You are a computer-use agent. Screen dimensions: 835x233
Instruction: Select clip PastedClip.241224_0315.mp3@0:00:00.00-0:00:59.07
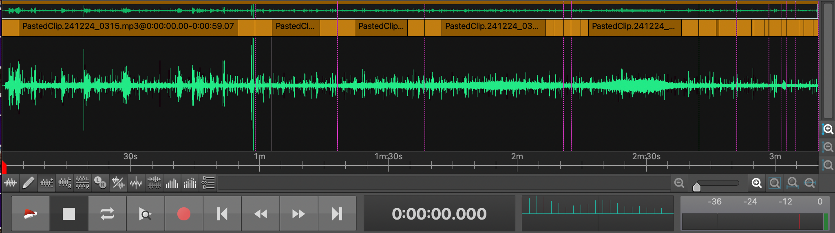point(128,27)
